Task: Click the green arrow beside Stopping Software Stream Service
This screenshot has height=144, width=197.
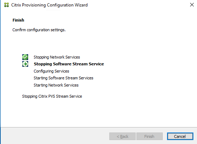Action: 25,64
